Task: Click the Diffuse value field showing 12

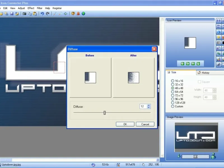Action: (x=143, y=106)
